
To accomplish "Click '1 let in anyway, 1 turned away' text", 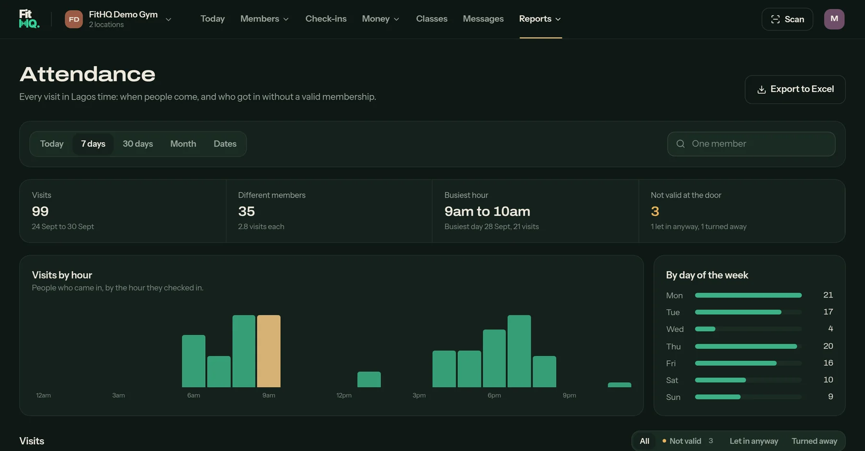I will click(699, 226).
